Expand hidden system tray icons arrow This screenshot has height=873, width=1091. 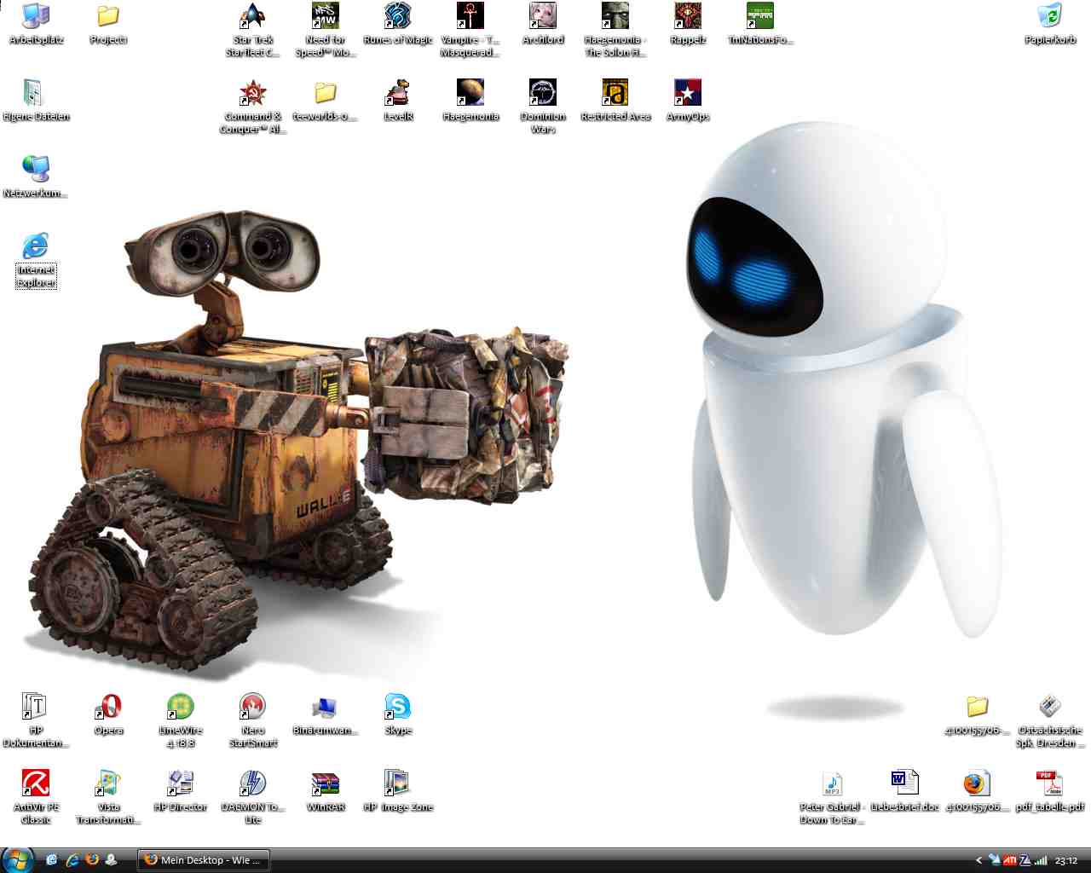[978, 860]
